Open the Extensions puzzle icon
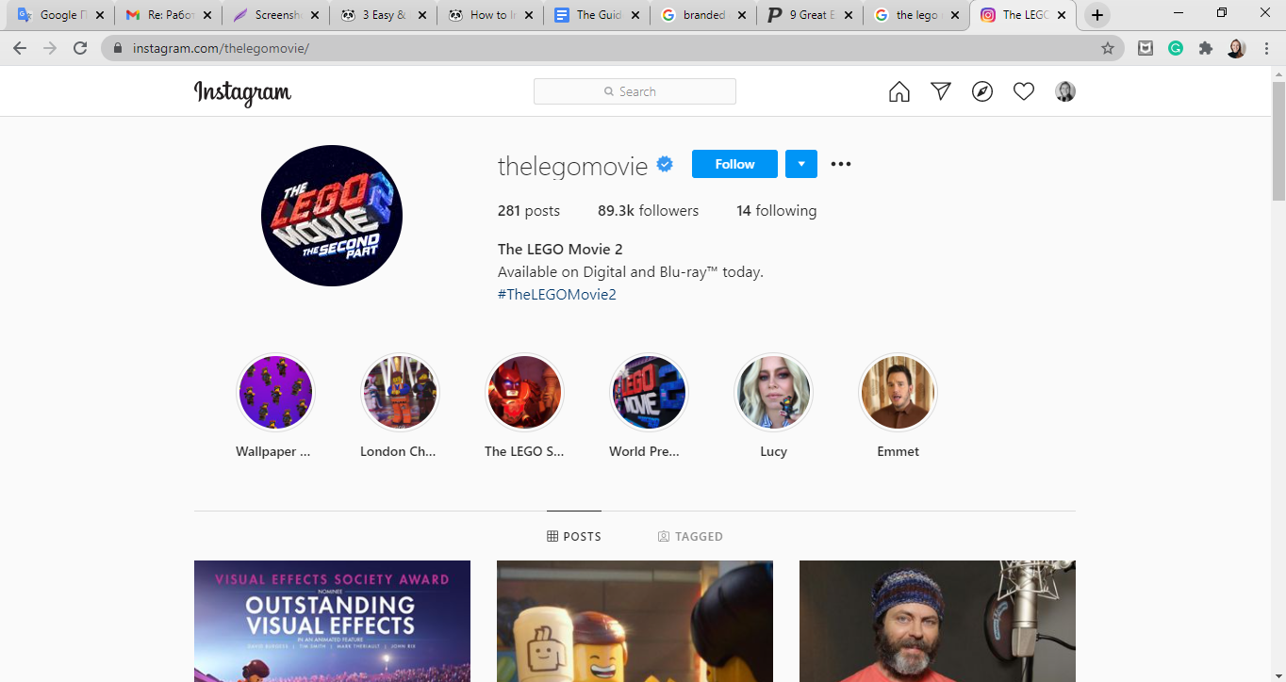The width and height of the screenshot is (1286, 682). point(1206,48)
